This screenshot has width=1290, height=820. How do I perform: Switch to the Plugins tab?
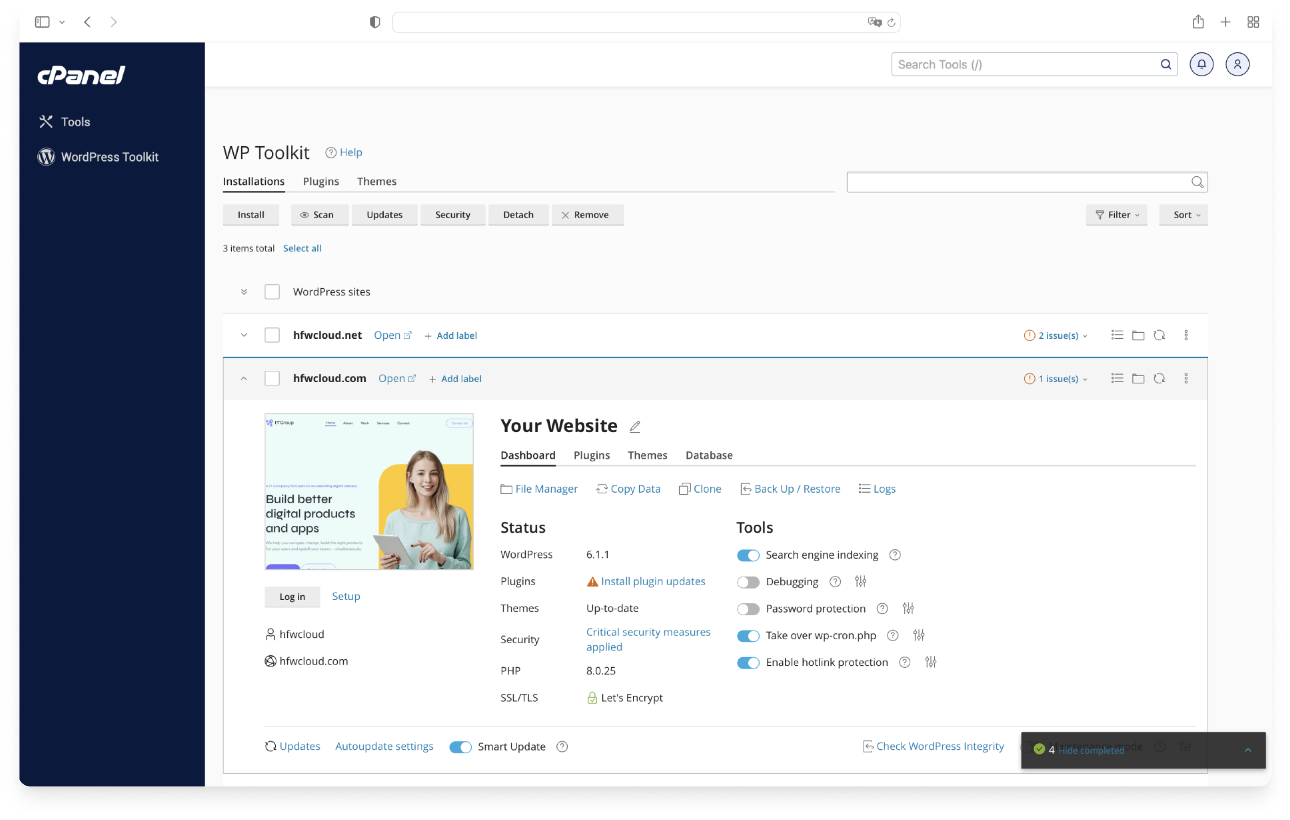pos(321,181)
